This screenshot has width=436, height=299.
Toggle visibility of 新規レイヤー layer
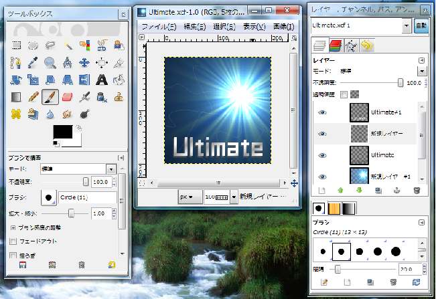(x=322, y=134)
